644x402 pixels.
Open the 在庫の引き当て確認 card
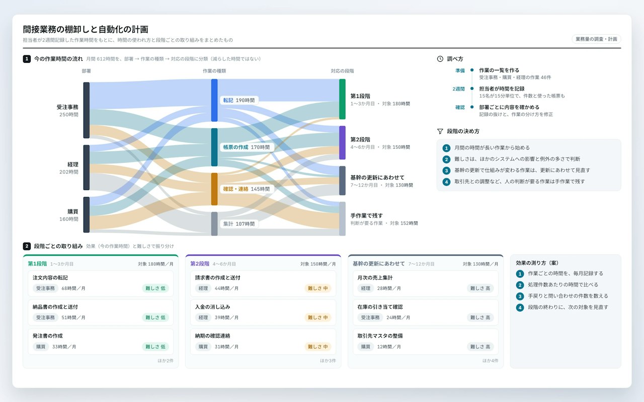click(x=426, y=313)
